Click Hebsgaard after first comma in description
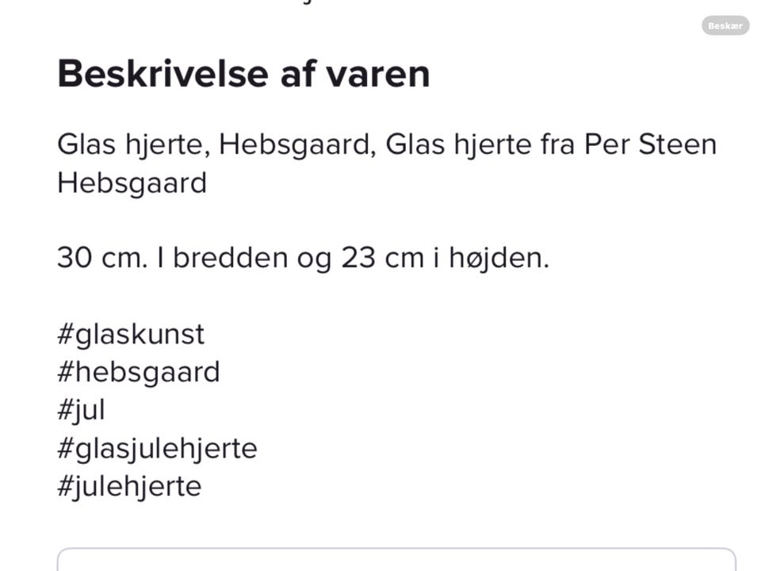Image resolution: width=761 pixels, height=571 pixels. click(294, 146)
